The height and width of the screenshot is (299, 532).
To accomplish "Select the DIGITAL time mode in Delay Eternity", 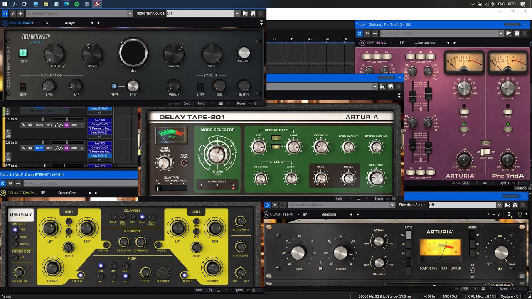I will click(15, 237).
